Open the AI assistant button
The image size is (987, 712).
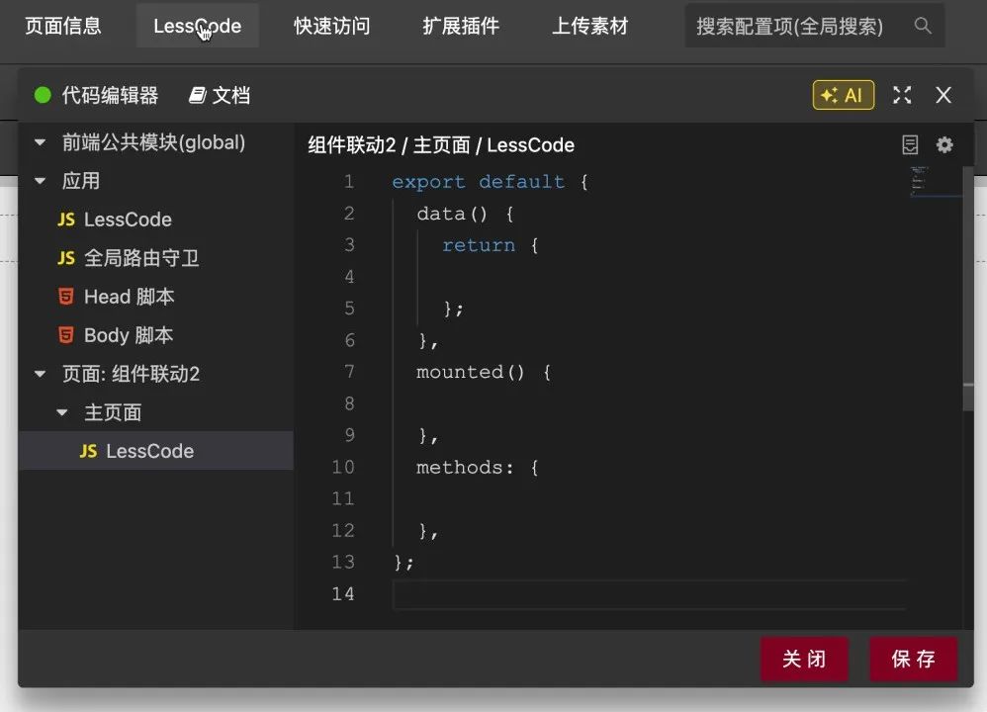(843, 95)
